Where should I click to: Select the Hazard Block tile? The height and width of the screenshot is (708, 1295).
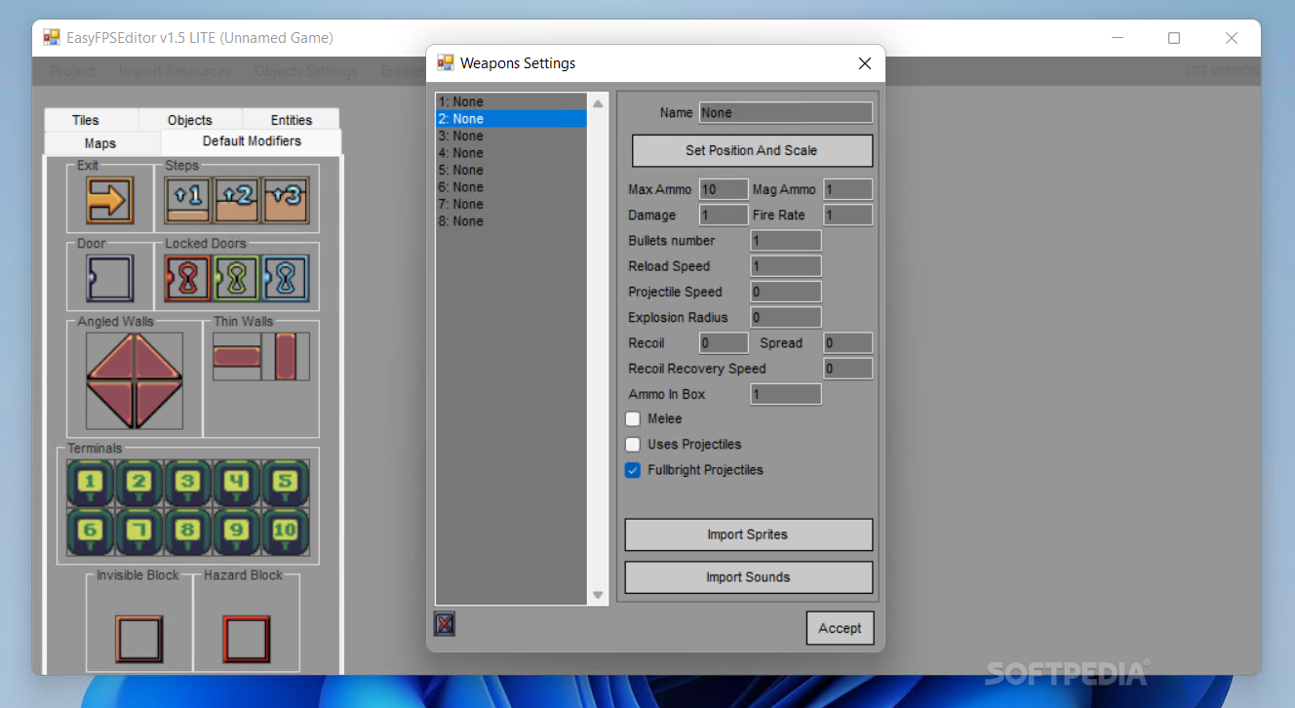coord(247,639)
